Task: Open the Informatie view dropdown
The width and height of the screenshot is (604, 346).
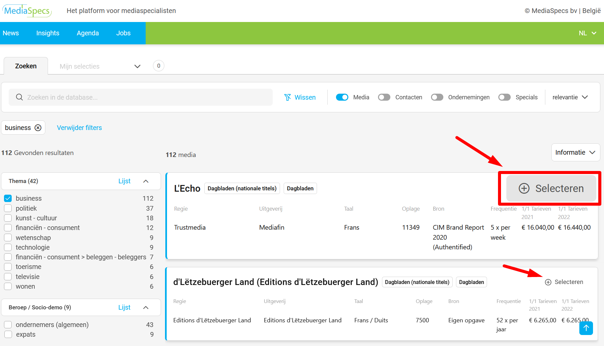Action: coord(575,152)
